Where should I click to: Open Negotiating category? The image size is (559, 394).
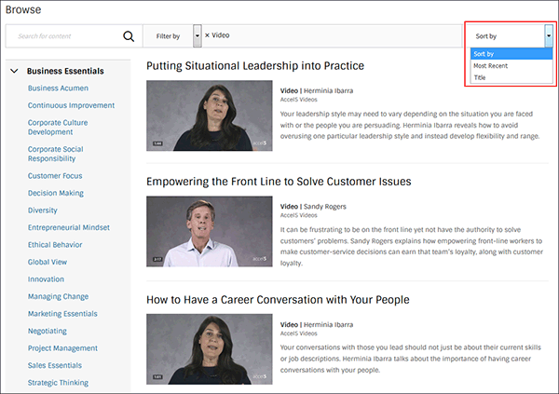coord(48,331)
